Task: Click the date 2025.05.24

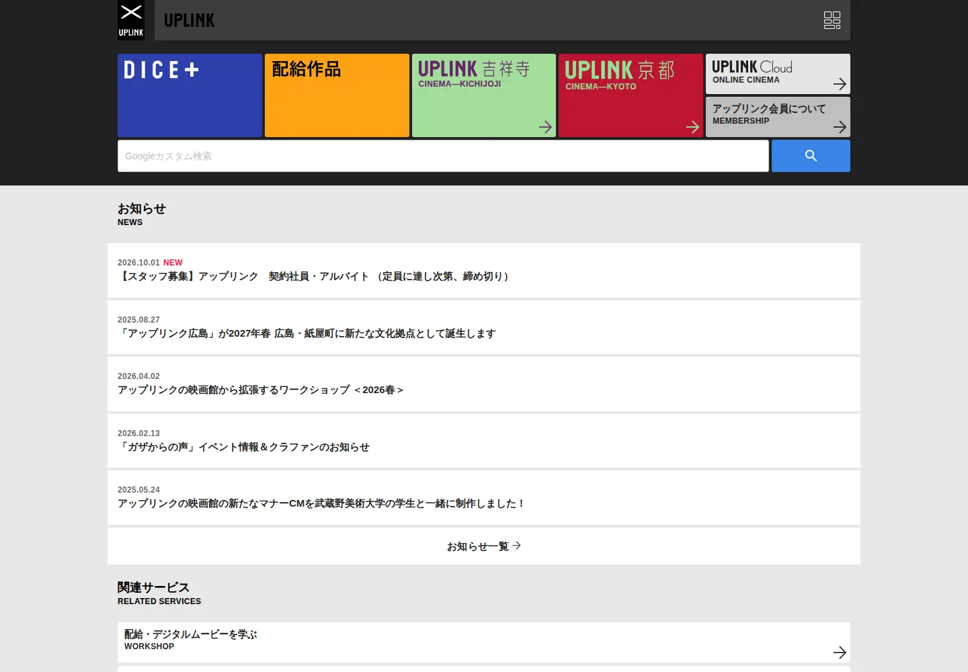Action: pyautogui.click(x=138, y=490)
